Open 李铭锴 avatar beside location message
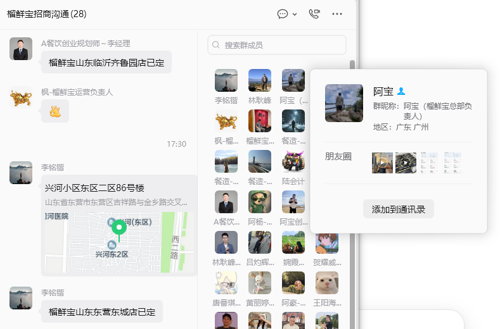This screenshot has height=329, width=500. tap(21, 173)
